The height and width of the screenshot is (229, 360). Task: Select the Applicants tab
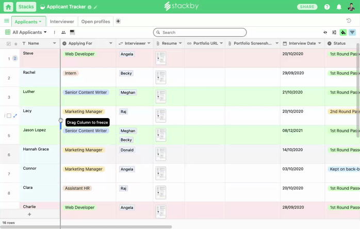(28, 22)
